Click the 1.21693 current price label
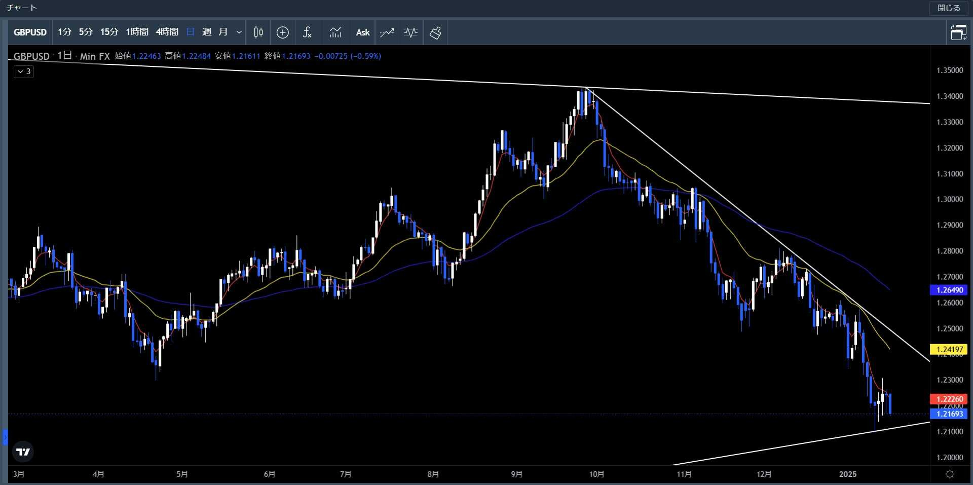The image size is (973, 485). 949,414
